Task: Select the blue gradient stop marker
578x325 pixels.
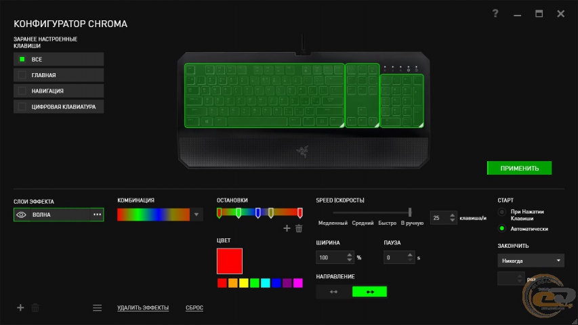Action: [x=258, y=213]
